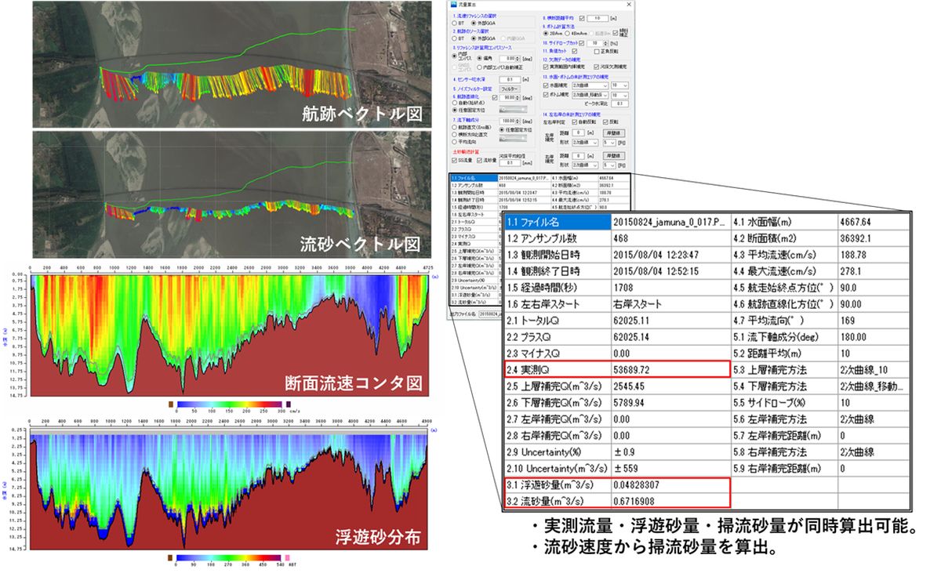Toggle the 水面補完 checkbox
Image resolution: width=941 pixels, height=573 pixels.
coord(546,85)
